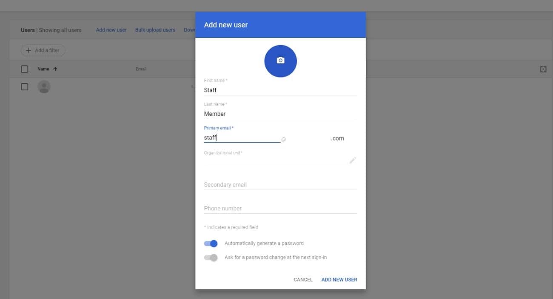Click the user avatar thumbnail in the list

click(44, 87)
